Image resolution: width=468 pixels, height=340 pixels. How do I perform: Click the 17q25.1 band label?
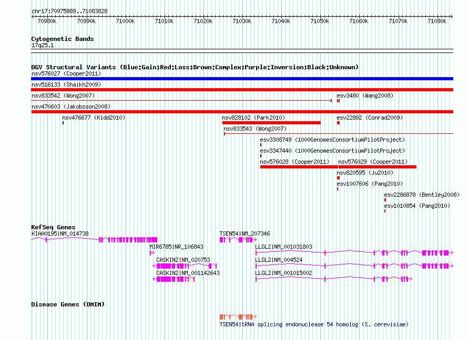43,45
